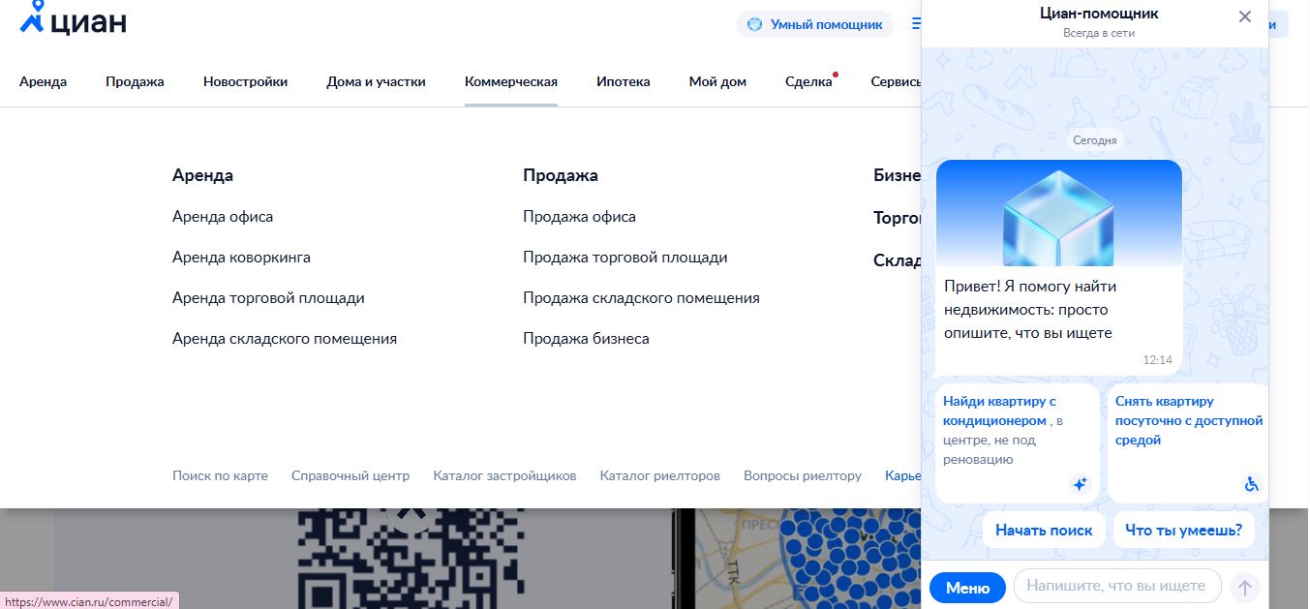This screenshot has width=1310, height=609.
Task: Open the Продажа офиса link
Action: coord(579,217)
